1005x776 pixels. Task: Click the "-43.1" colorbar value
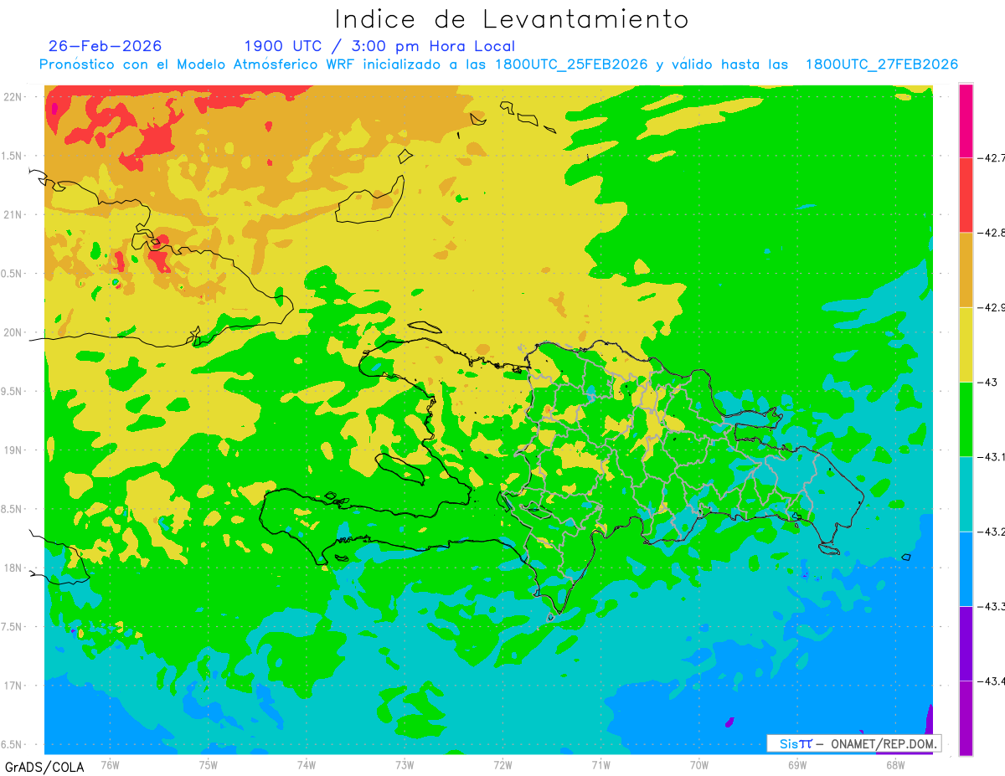[x=992, y=456]
